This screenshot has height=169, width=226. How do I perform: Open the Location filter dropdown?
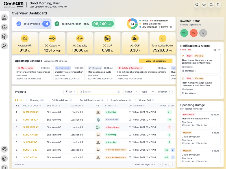[x=164, y=92]
